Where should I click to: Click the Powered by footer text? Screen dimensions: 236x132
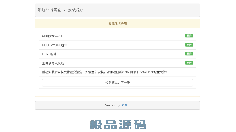pos(112,105)
